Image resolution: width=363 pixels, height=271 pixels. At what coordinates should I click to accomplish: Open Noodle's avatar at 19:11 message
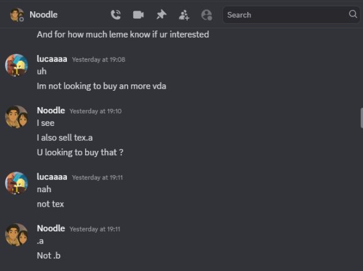pyautogui.click(x=16, y=235)
